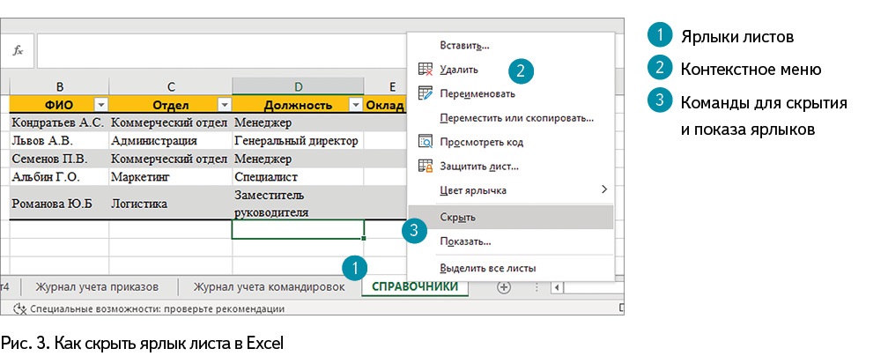
Task: Click the fx insert function icon
Action: point(18,51)
